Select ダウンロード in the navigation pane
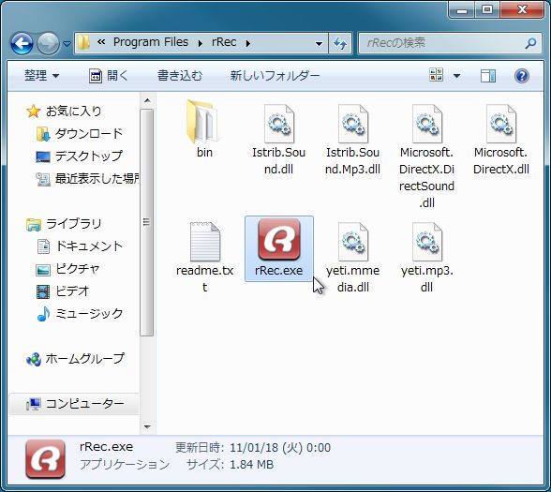The height and width of the screenshot is (492, 551). [x=80, y=133]
